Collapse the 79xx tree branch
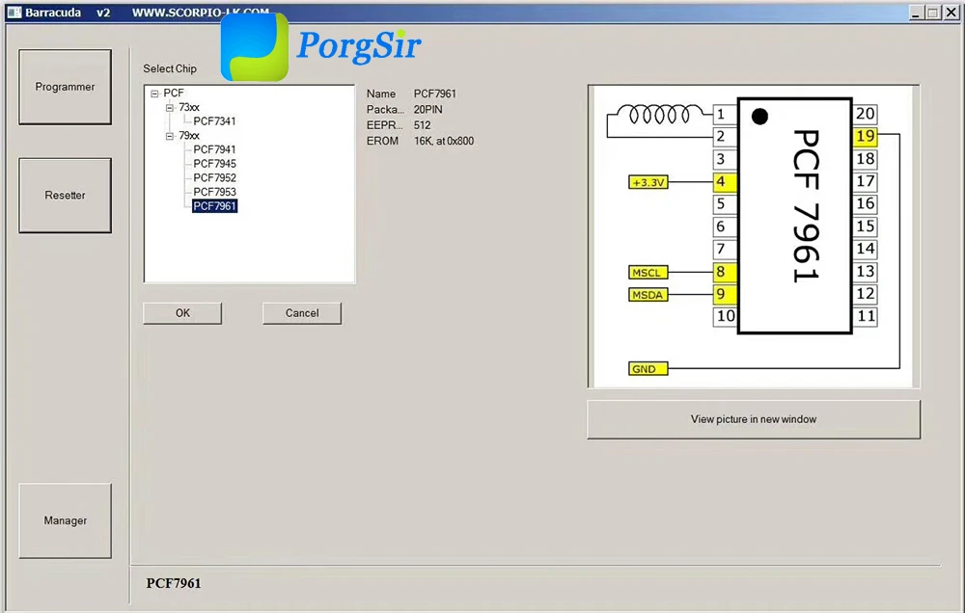The image size is (965, 613). coord(169,136)
